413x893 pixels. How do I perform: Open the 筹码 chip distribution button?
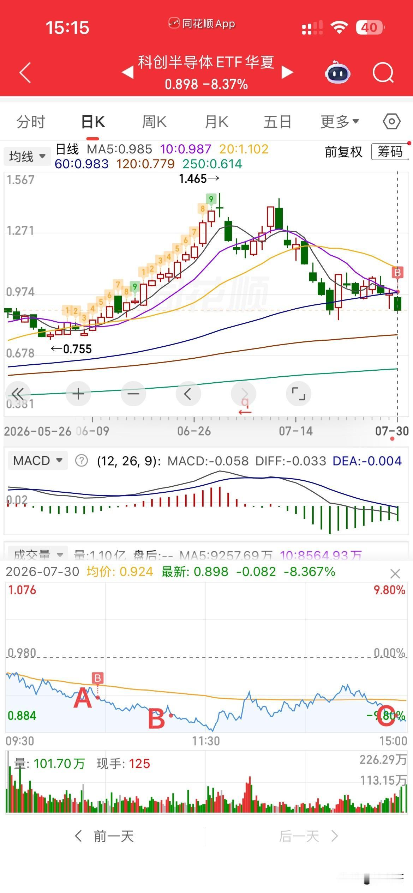[x=390, y=152]
